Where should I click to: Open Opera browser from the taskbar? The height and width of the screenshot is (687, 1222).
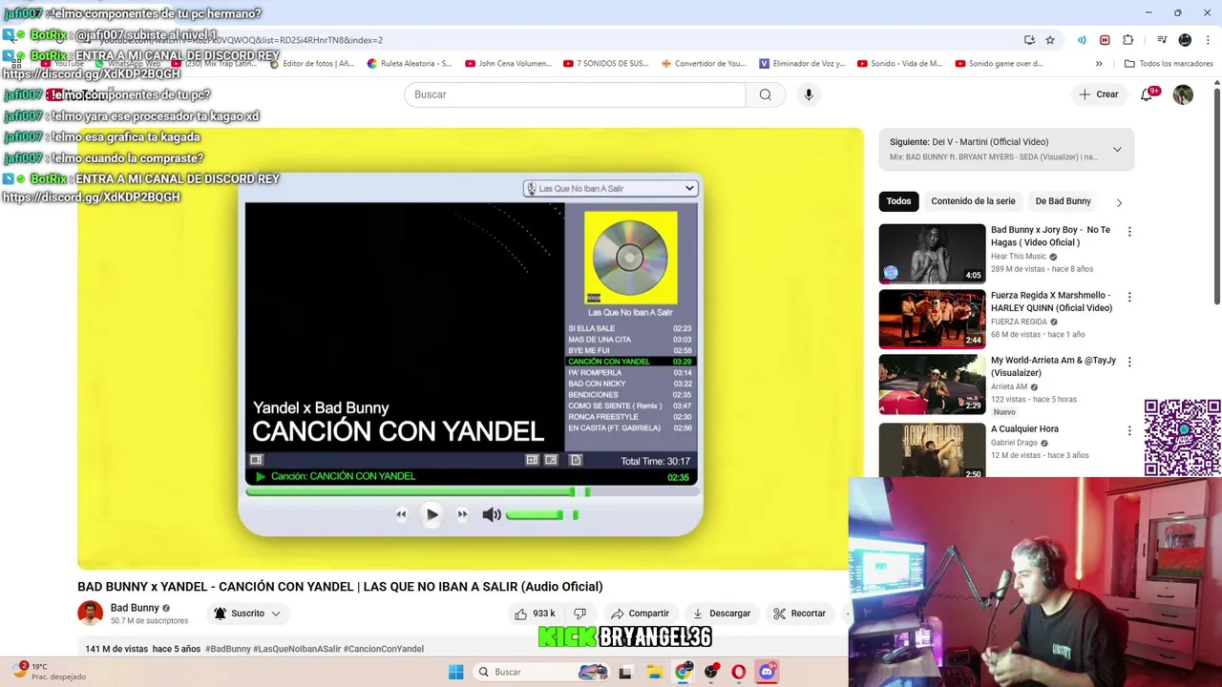coord(739,672)
